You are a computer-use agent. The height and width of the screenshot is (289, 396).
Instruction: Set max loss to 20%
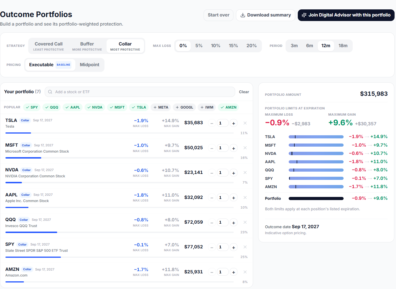coord(252,46)
